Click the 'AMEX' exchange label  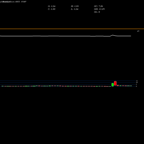[x=17, y=2]
